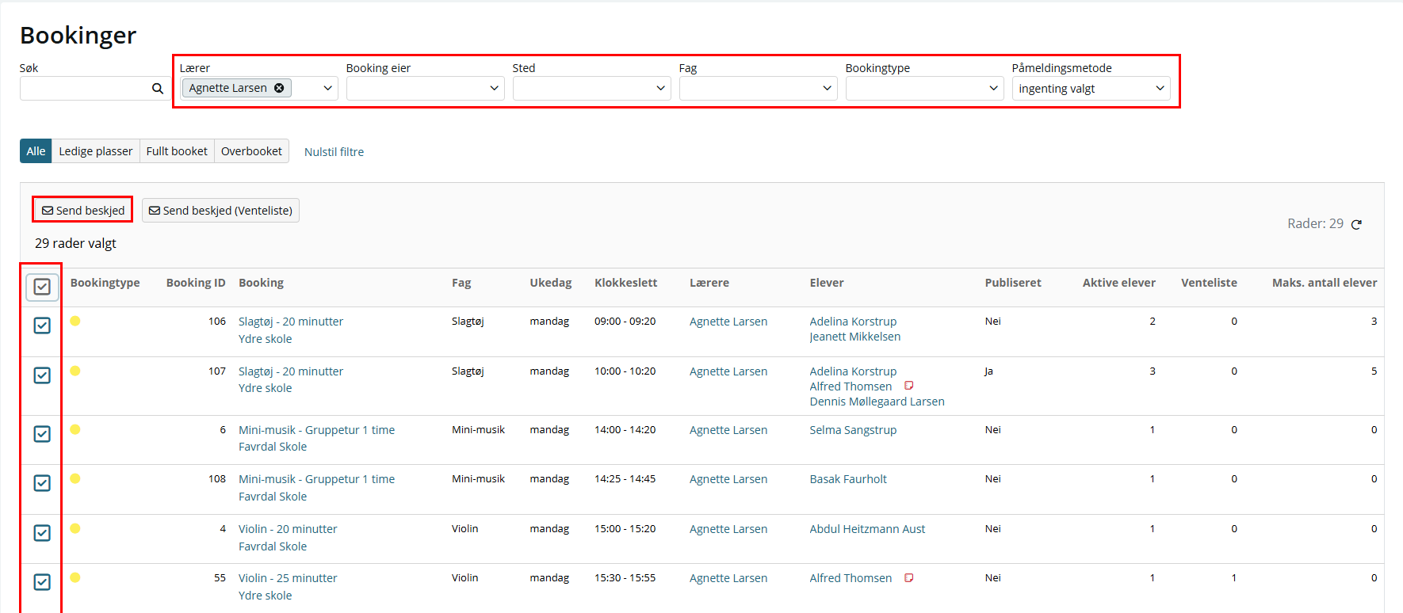Screen dimensions: 1403x613
Task: Click the Elever column header
Action: coord(827,283)
